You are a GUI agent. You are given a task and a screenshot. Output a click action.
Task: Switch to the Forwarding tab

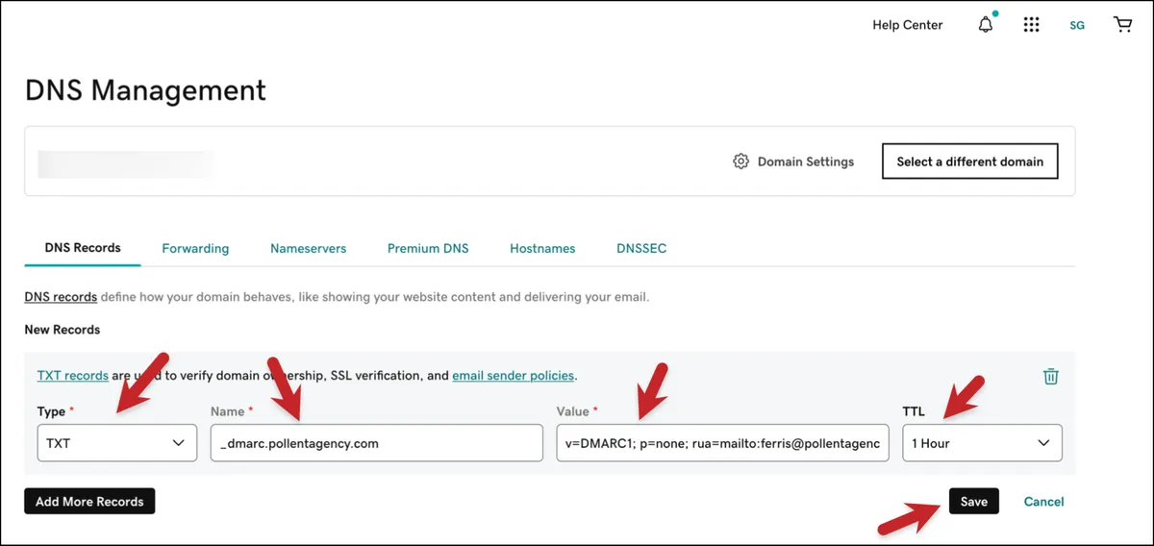(x=195, y=248)
